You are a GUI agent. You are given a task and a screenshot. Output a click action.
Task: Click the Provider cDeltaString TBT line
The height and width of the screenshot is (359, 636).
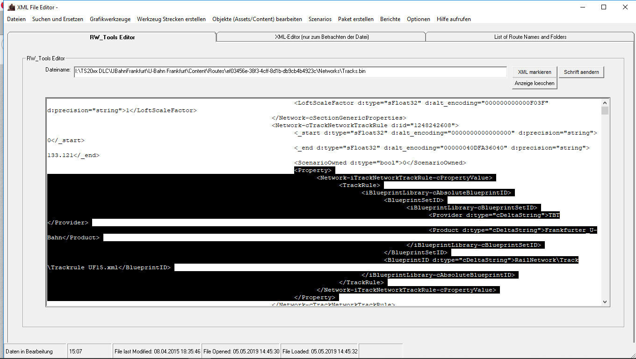494,215
